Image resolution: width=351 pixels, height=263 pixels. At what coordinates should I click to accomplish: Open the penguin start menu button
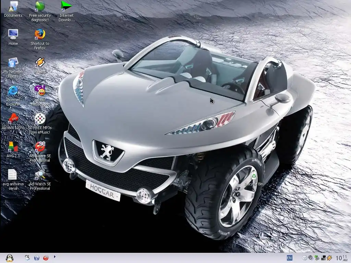[9, 258]
